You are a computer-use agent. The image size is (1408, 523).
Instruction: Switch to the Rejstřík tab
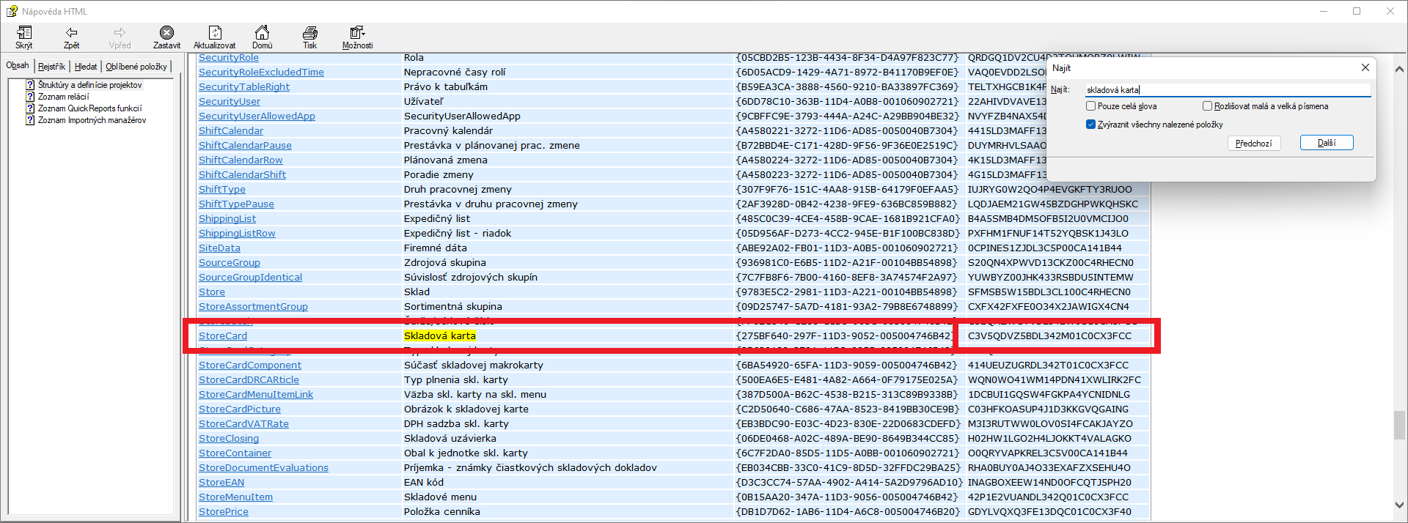click(51, 67)
